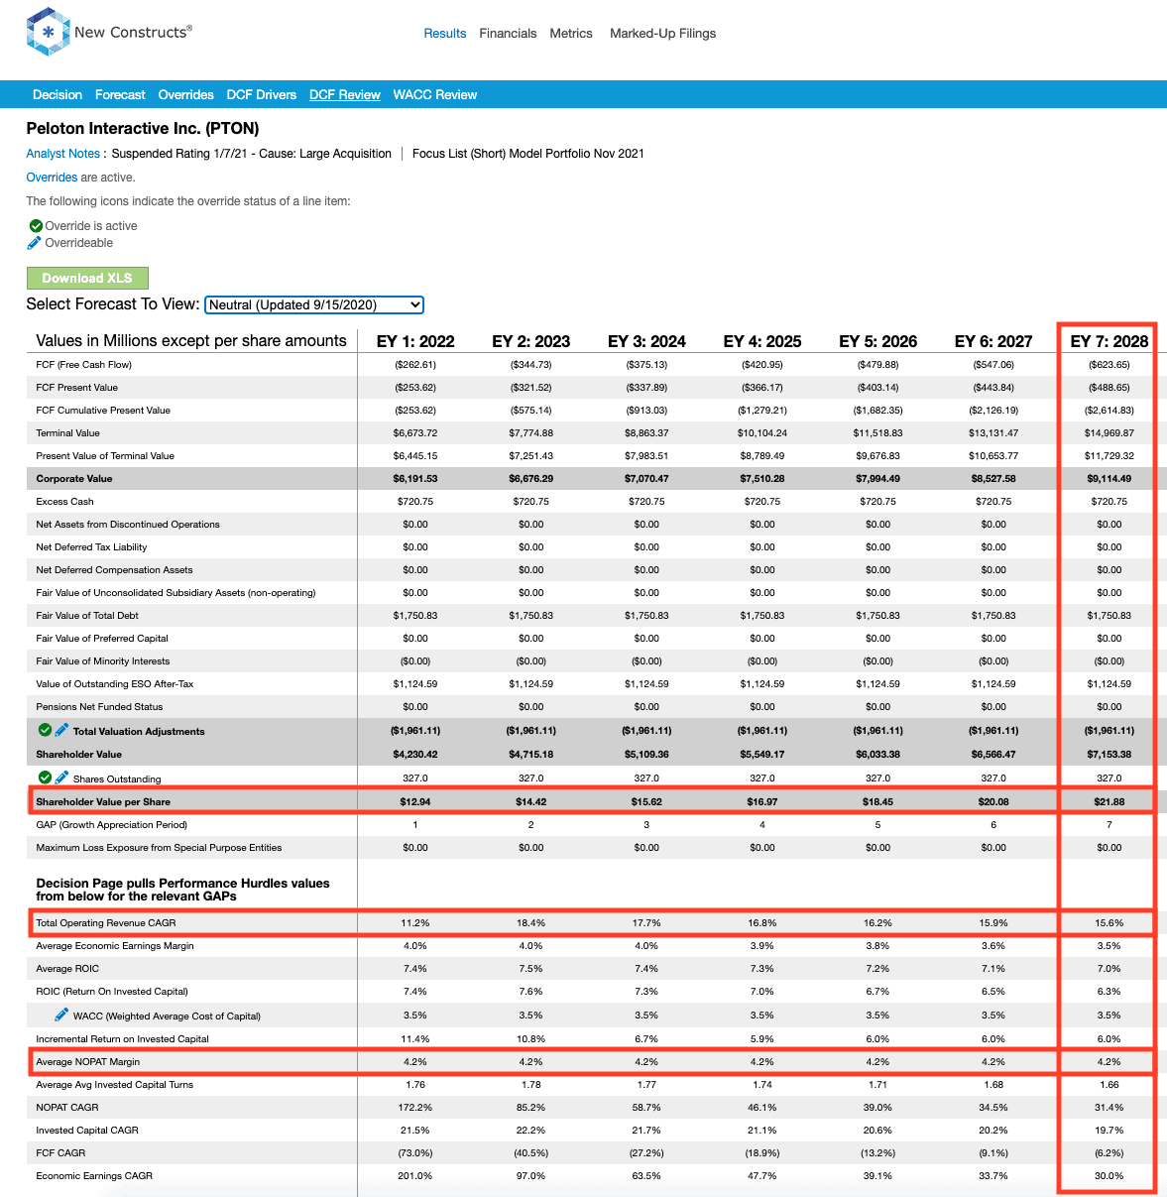Click the green check legend icon

tap(36, 226)
